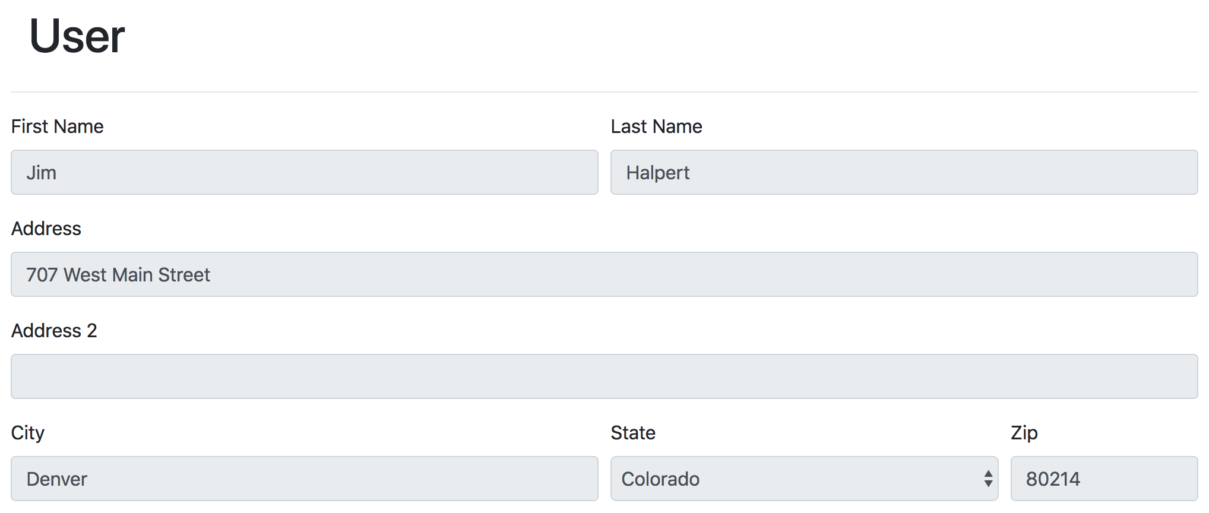Click the up triangle on State selector
Screen dimensions: 1209x513
pyautogui.click(x=988, y=473)
